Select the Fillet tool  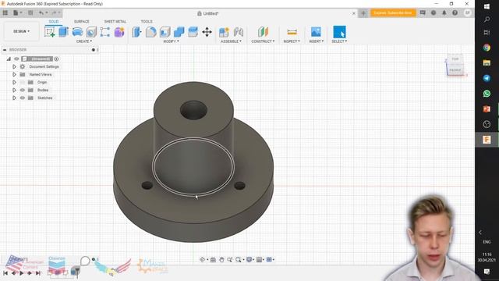point(150,32)
